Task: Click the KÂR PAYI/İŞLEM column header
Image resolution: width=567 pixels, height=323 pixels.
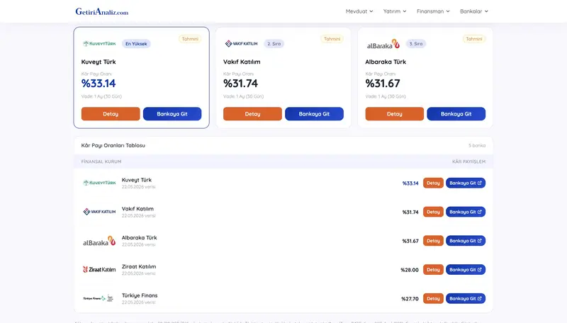Action: [x=468, y=161]
